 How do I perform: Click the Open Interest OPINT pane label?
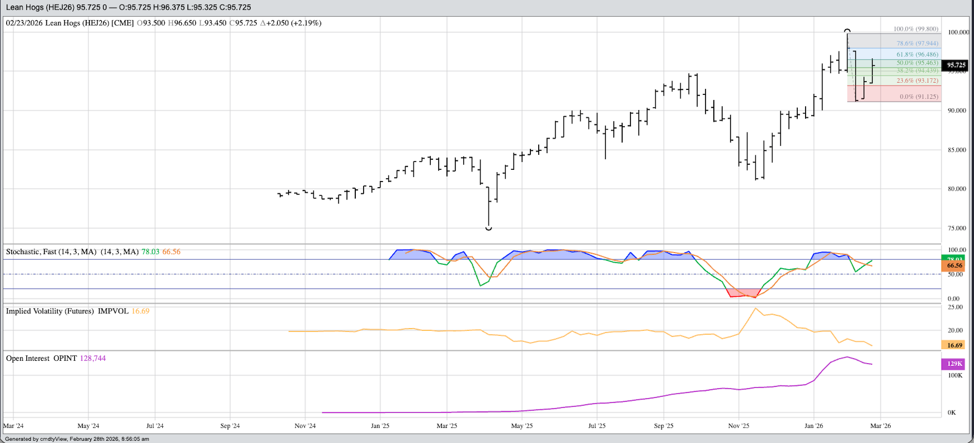tap(41, 359)
